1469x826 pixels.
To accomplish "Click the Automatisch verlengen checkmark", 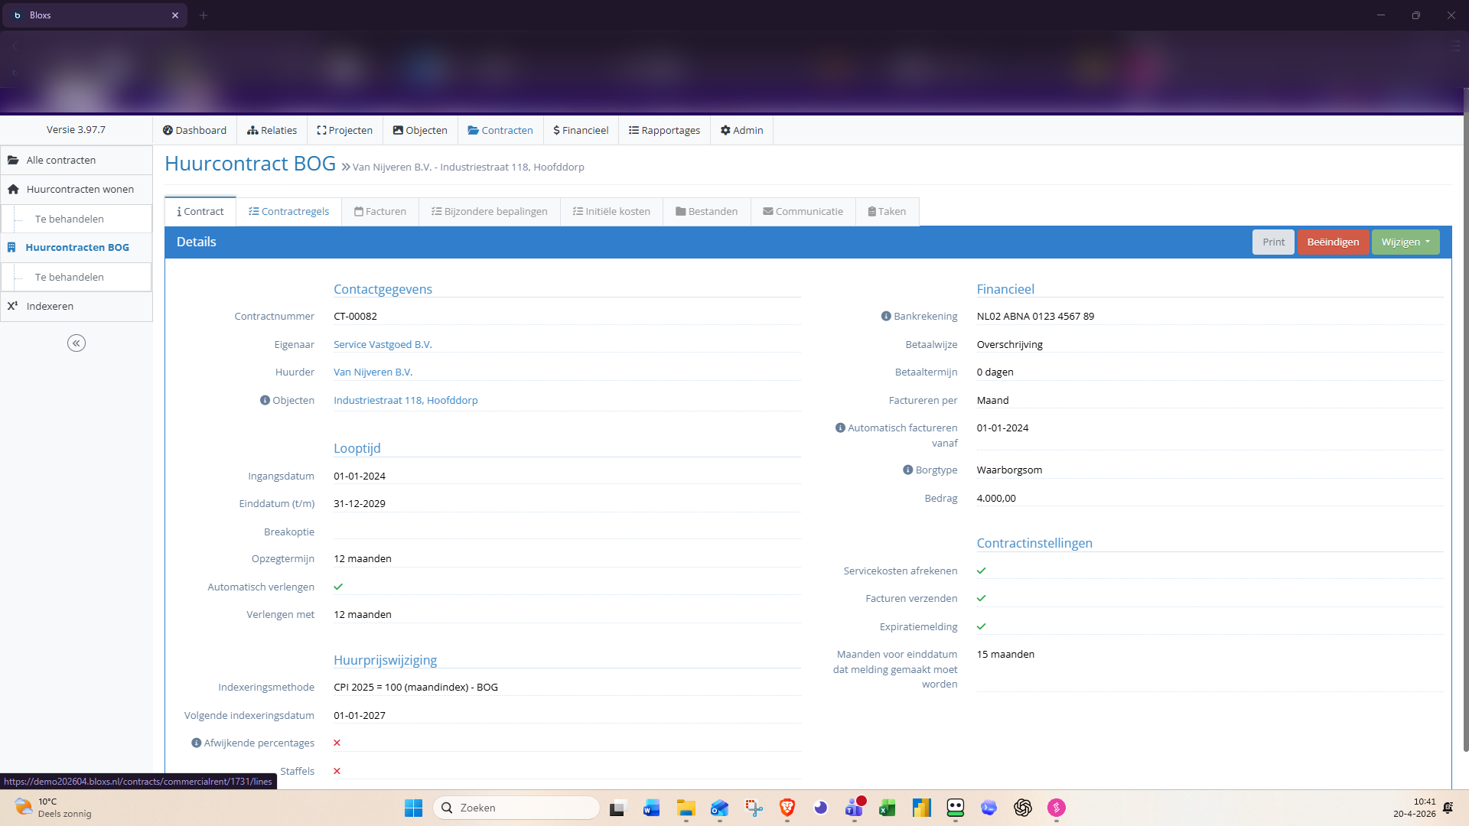I will [338, 587].
